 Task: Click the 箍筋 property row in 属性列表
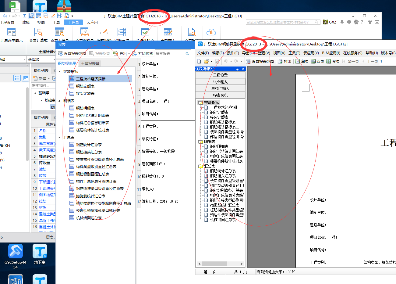coord(44,169)
